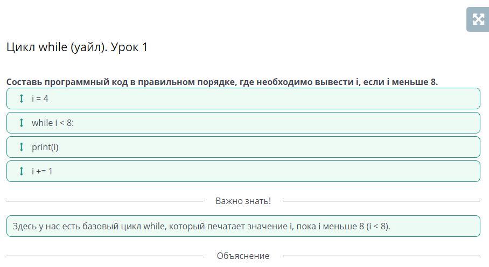Select the 'i = 4' code line text
Screen dimensions: 489x267
click(x=40, y=99)
